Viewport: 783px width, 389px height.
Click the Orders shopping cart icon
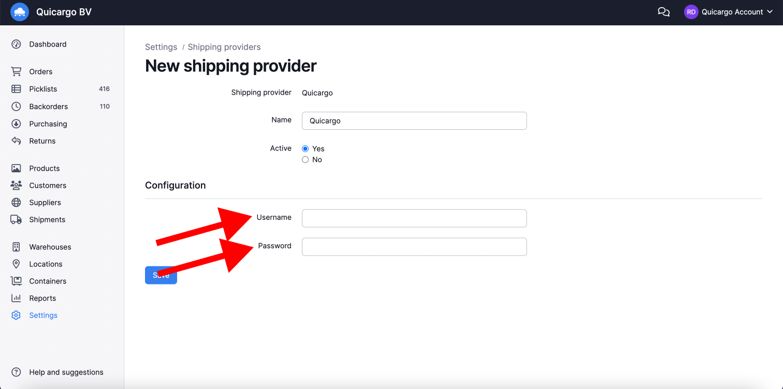16,71
